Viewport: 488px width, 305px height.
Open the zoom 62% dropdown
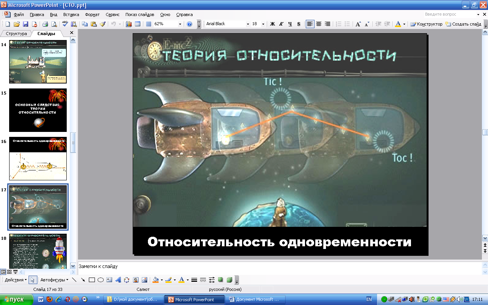coord(180,24)
